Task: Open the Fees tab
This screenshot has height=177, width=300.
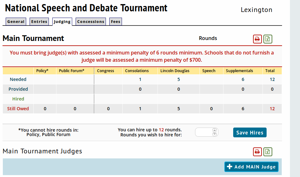Action: [x=115, y=22]
